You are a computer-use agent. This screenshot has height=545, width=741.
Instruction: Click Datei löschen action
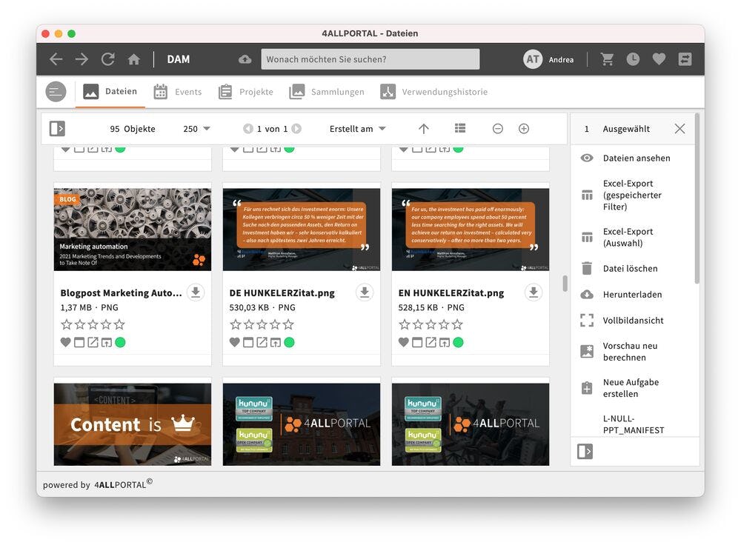(632, 268)
